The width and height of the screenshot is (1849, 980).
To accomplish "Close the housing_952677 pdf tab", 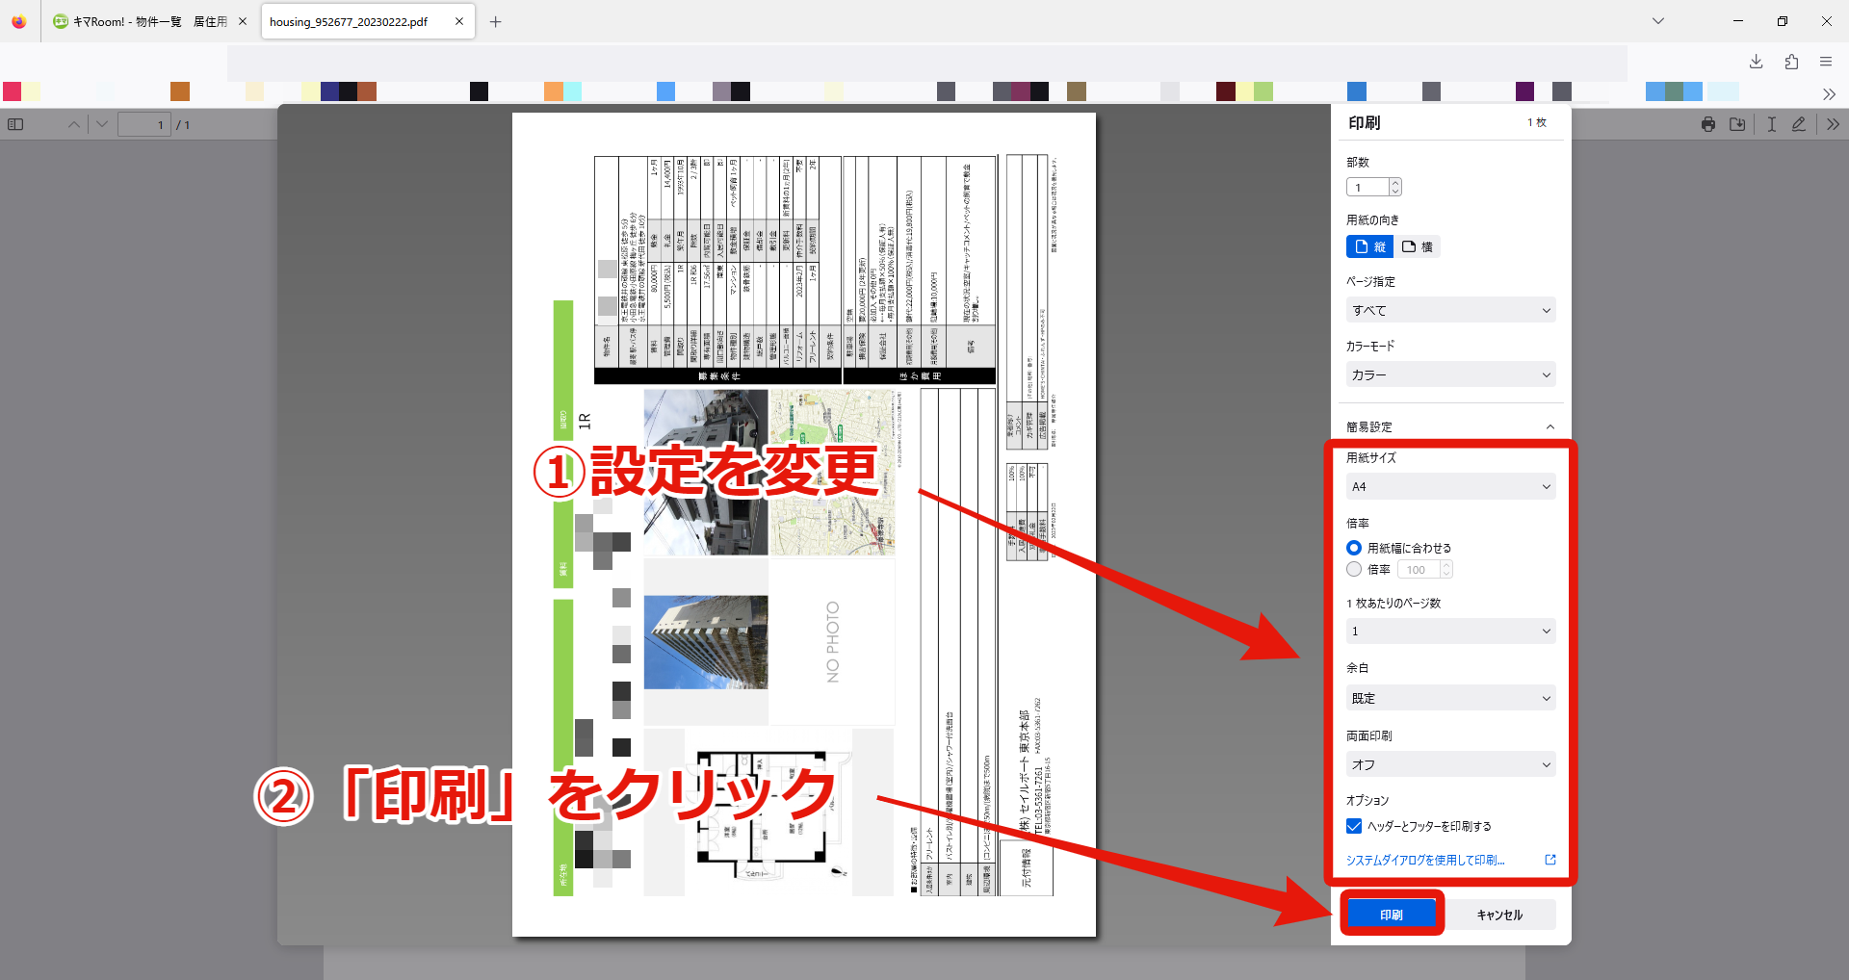I will pyautogui.click(x=459, y=21).
